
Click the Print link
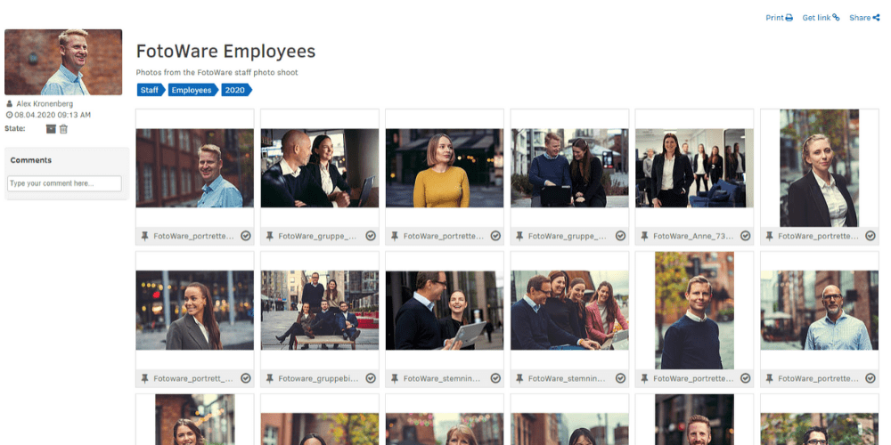(x=779, y=18)
